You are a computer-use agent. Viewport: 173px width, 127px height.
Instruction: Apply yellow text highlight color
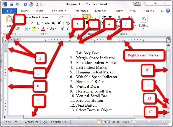pos(34,29)
